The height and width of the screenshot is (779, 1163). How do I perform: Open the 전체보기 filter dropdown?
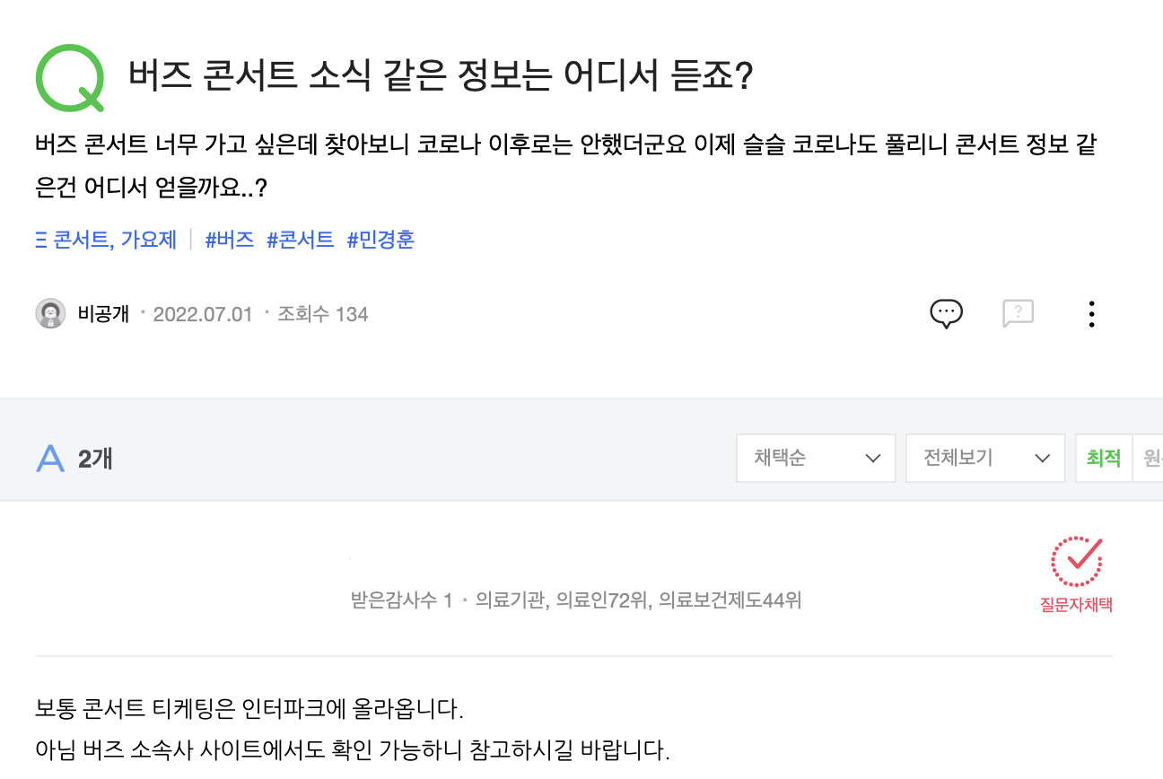pos(985,458)
